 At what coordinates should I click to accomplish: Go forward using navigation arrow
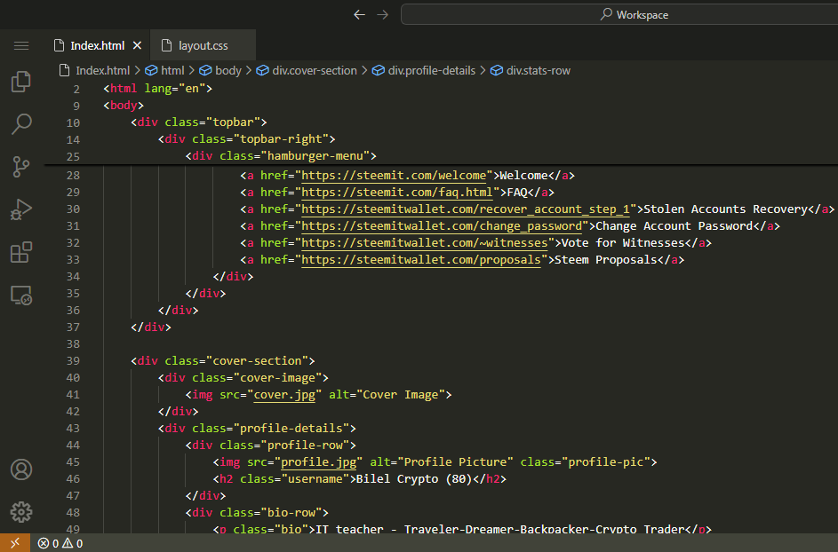(x=382, y=15)
